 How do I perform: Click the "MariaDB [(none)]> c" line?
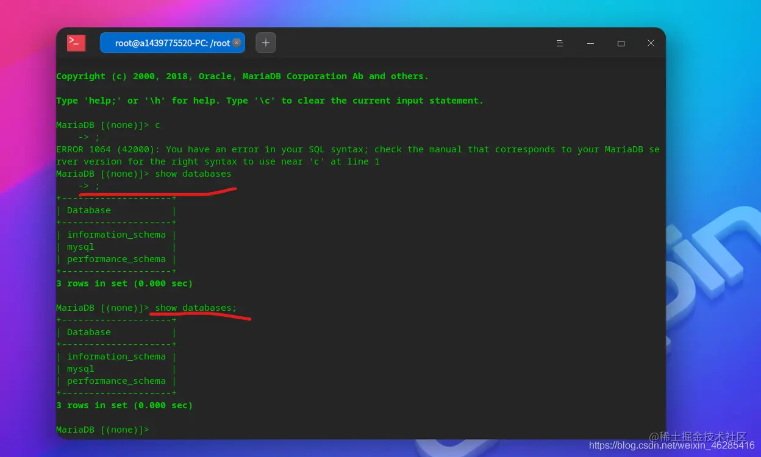pos(108,125)
